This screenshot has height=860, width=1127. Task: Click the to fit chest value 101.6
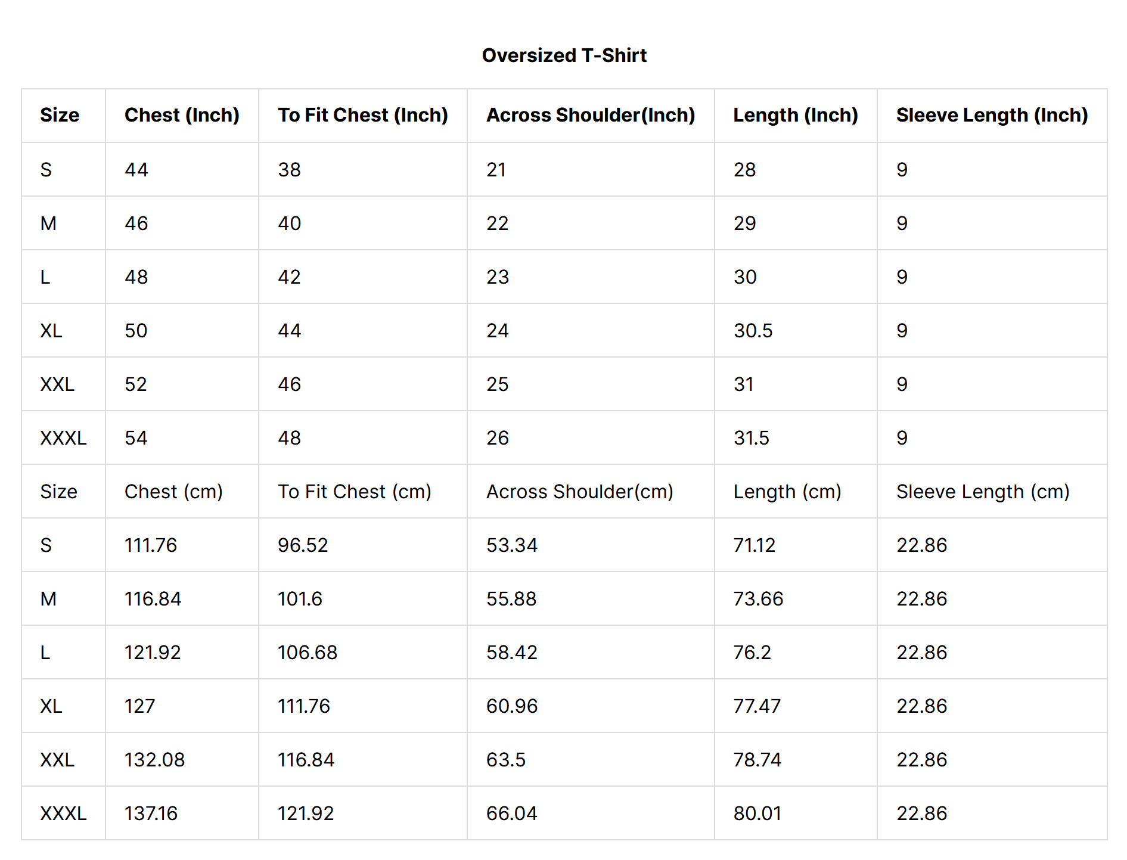300,599
